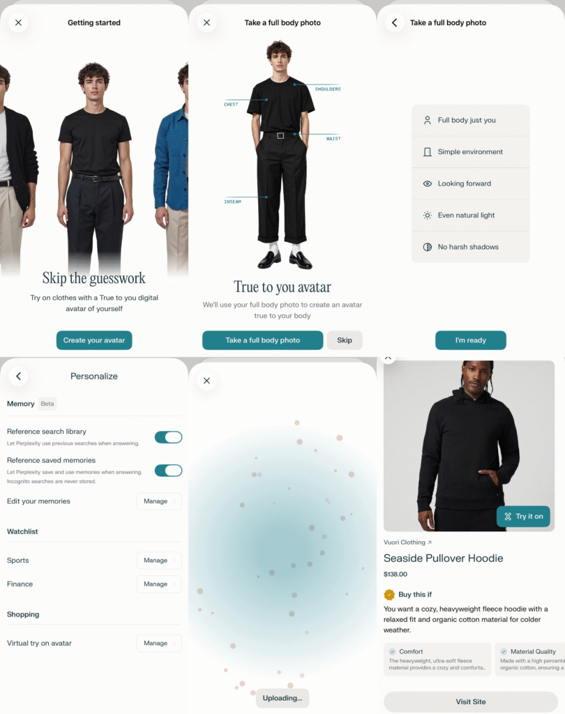Click Create your avatar button
Viewport: 565px width, 714px height.
[94, 340]
